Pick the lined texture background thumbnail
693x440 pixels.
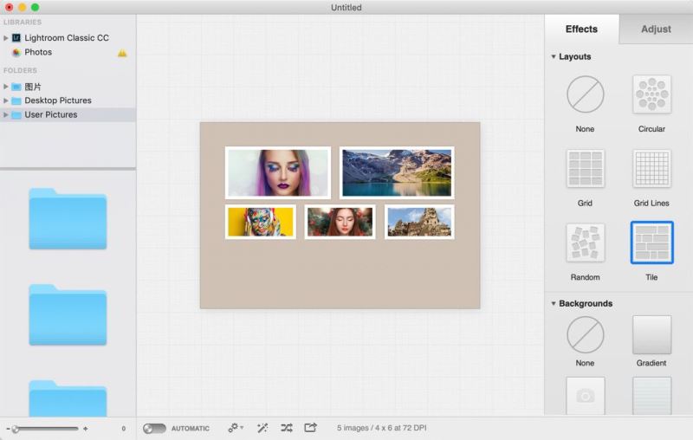651,396
